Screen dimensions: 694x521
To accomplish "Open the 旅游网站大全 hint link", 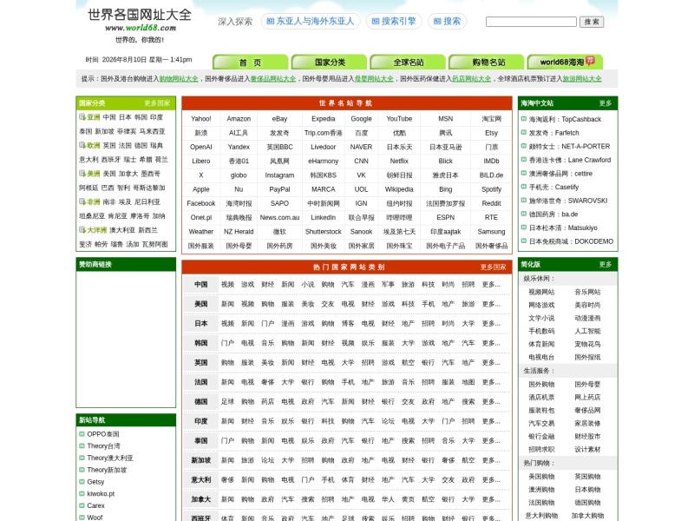I will pos(582,79).
